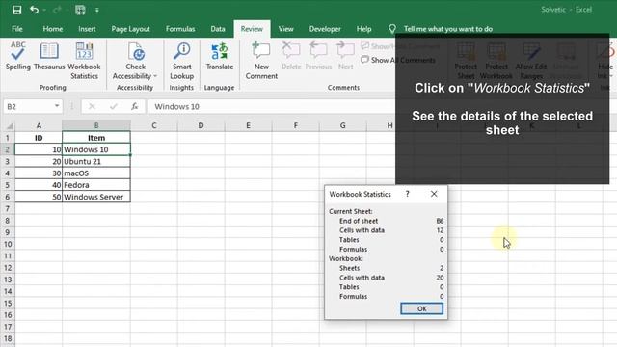This screenshot has height=347, width=617.
Task: Open the File tab
Action: point(17,29)
